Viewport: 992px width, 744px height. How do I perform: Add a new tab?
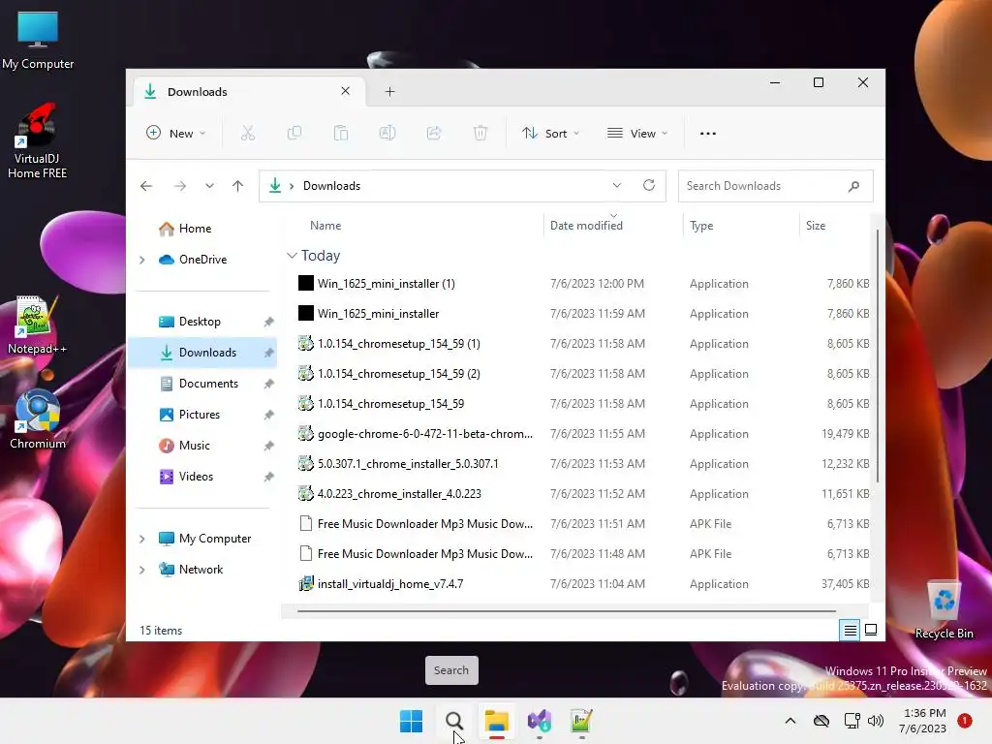(389, 92)
